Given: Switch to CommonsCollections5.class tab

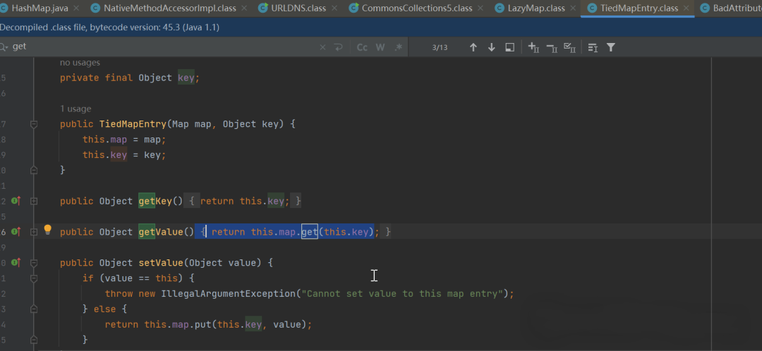Looking at the screenshot, I should 417,8.
